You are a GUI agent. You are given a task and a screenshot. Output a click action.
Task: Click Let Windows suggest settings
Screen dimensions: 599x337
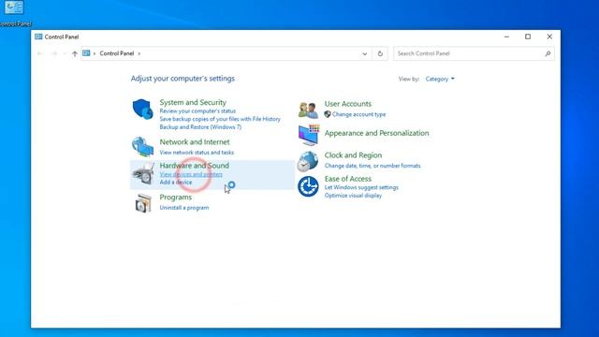coord(361,187)
